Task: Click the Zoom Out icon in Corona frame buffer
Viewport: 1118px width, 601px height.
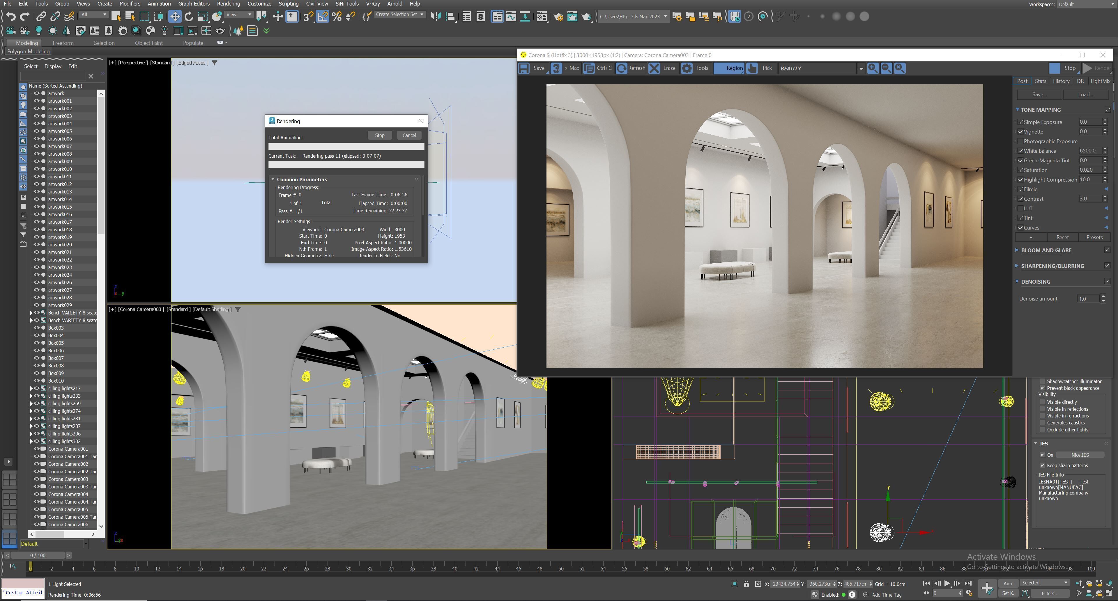Action: [x=886, y=68]
